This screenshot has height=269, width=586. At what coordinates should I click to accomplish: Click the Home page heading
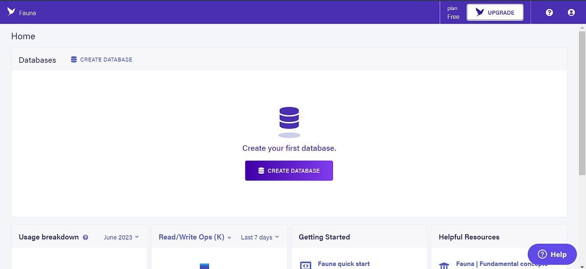pos(23,36)
